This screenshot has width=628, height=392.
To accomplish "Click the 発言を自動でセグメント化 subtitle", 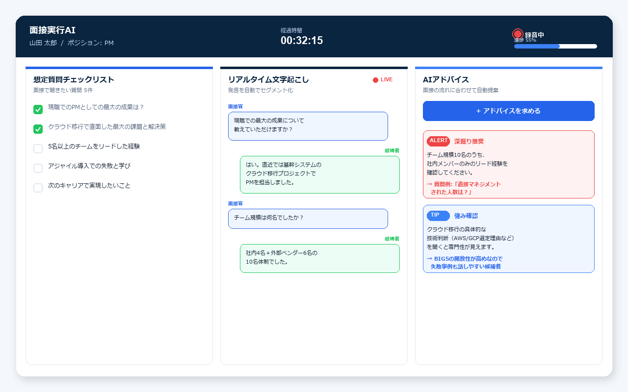I will (261, 91).
